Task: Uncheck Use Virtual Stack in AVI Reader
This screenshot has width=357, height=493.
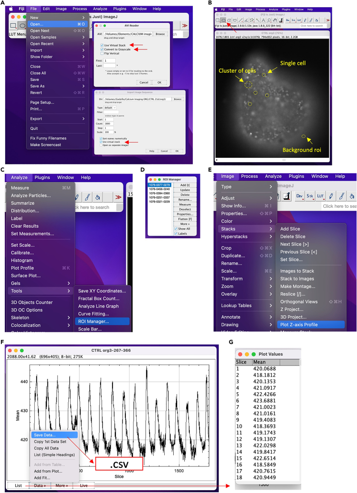Action: (x=102, y=45)
